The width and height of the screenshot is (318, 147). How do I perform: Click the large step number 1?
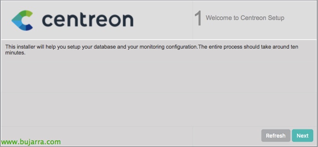198,18
